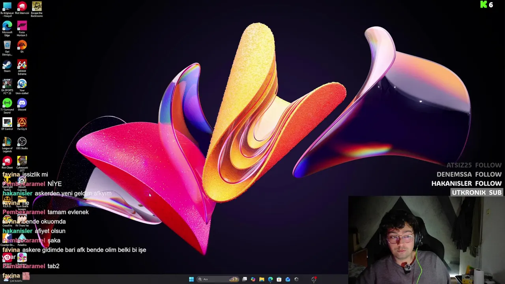Open the EA SPORTS FC 26 icon
The image size is (505, 284).
(x=7, y=87)
